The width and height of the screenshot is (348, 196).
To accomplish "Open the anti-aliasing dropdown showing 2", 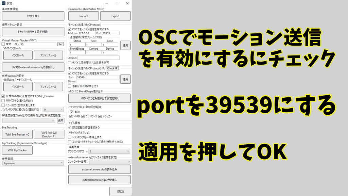I will (109, 151).
